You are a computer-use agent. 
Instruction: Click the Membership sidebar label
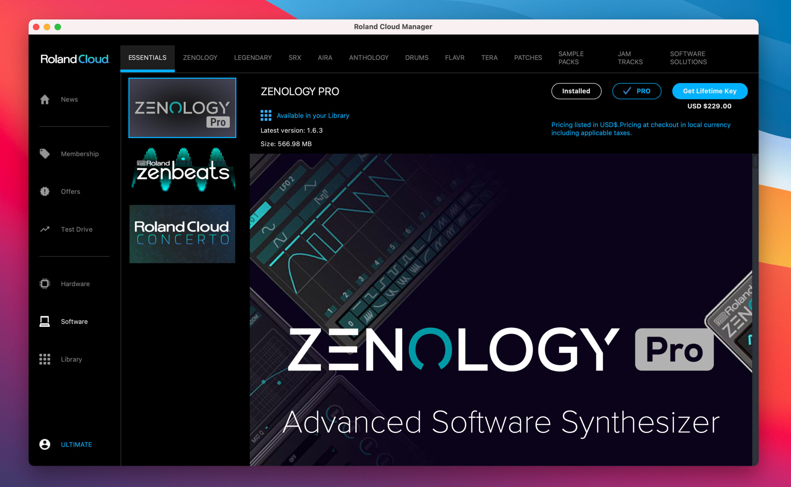click(80, 154)
